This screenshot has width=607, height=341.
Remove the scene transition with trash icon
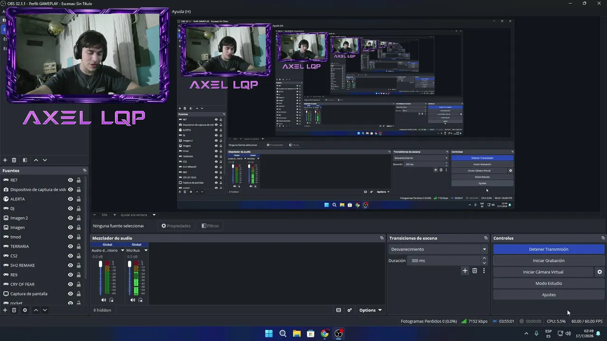point(475,271)
